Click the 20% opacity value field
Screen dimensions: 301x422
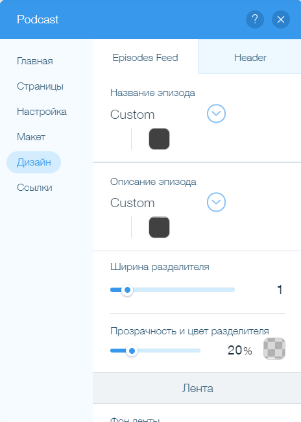(x=239, y=351)
